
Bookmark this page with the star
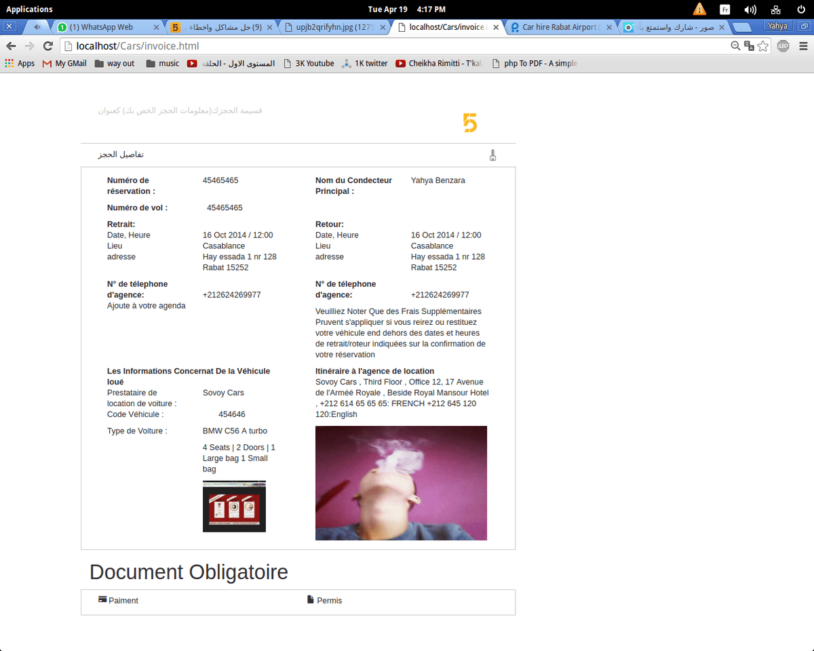[x=763, y=46]
